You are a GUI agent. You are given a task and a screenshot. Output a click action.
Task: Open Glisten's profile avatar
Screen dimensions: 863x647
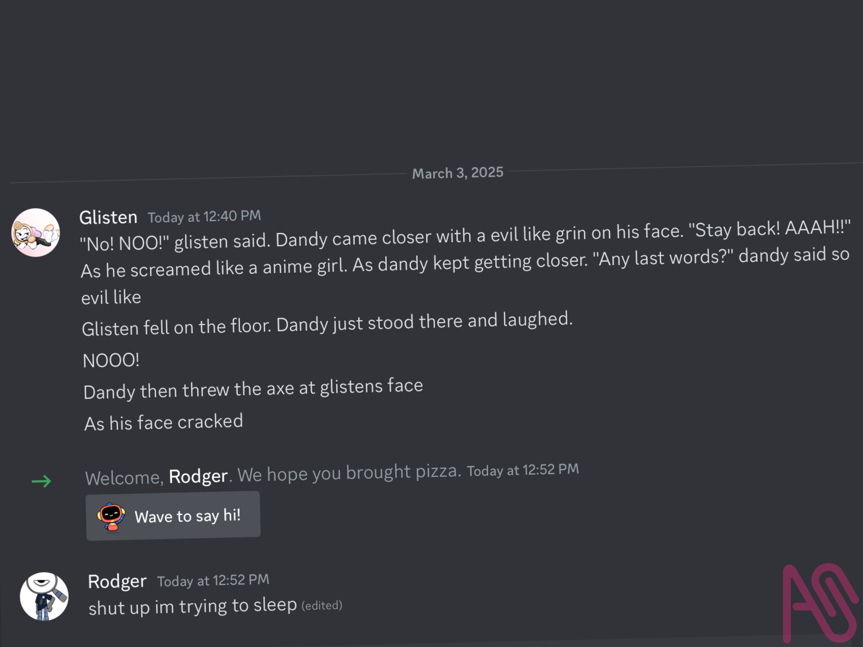click(x=36, y=232)
